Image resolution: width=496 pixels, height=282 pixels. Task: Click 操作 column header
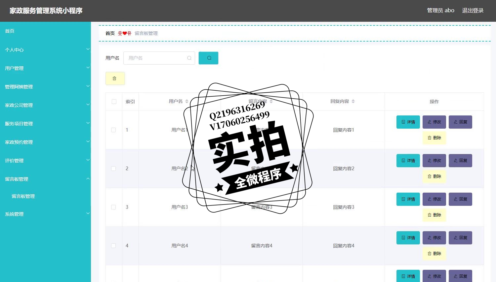point(434,102)
